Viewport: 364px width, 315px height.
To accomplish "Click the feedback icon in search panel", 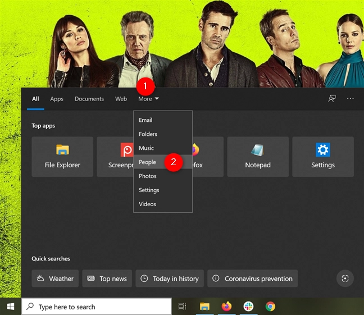I will [332, 98].
